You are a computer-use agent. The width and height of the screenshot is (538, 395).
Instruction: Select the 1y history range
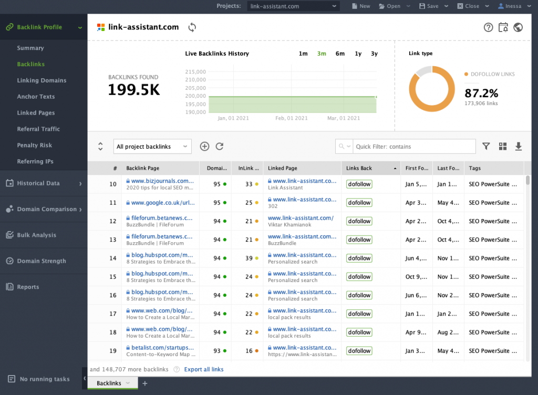coord(358,54)
